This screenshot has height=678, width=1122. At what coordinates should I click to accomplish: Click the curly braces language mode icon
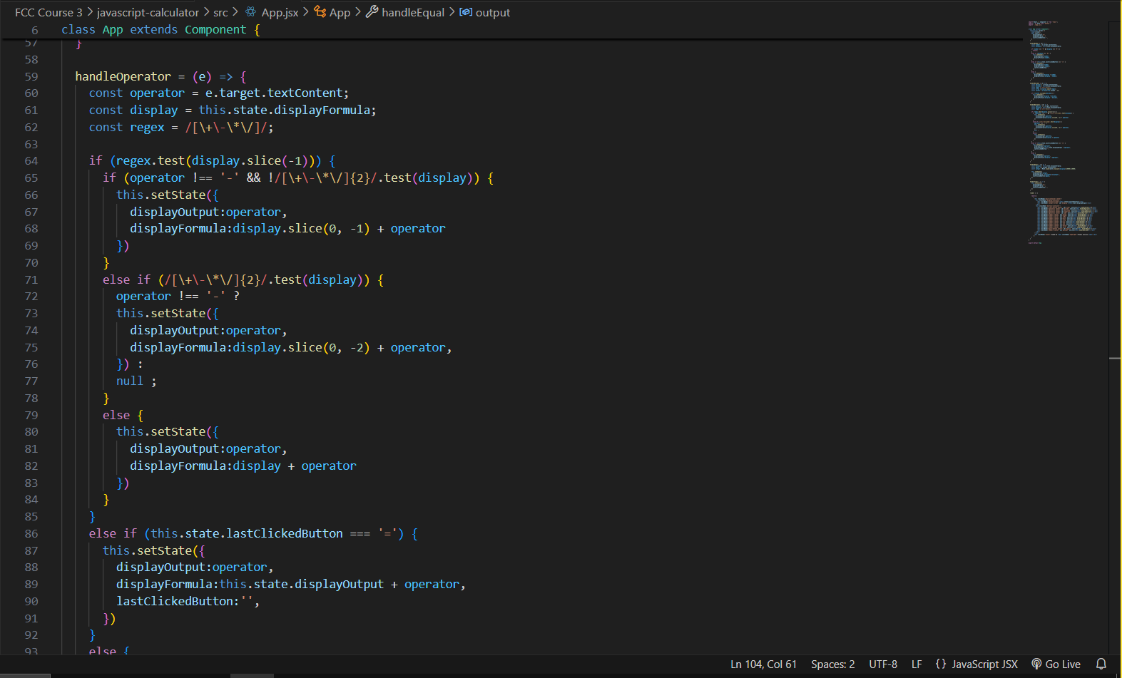pyautogui.click(x=941, y=664)
